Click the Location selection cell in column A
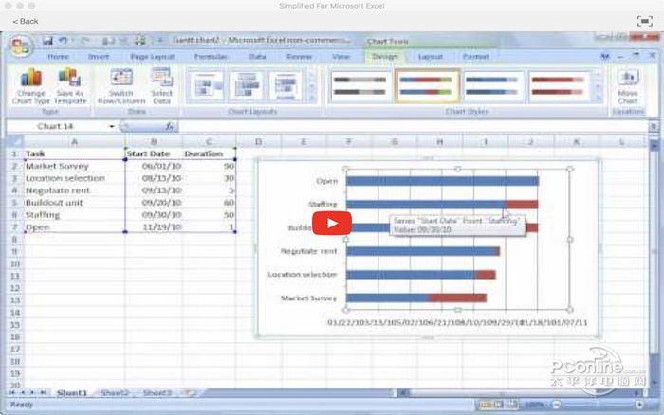Viewport: 664px width, 415px height. (x=74, y=178)
